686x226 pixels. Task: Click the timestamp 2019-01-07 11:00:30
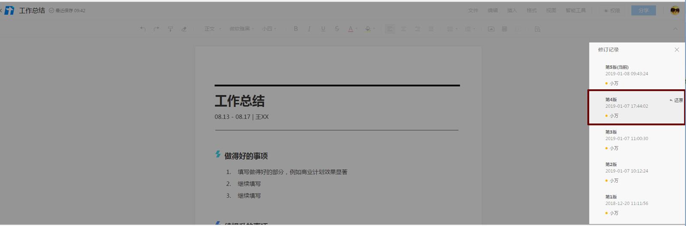(x=626, y=139)
